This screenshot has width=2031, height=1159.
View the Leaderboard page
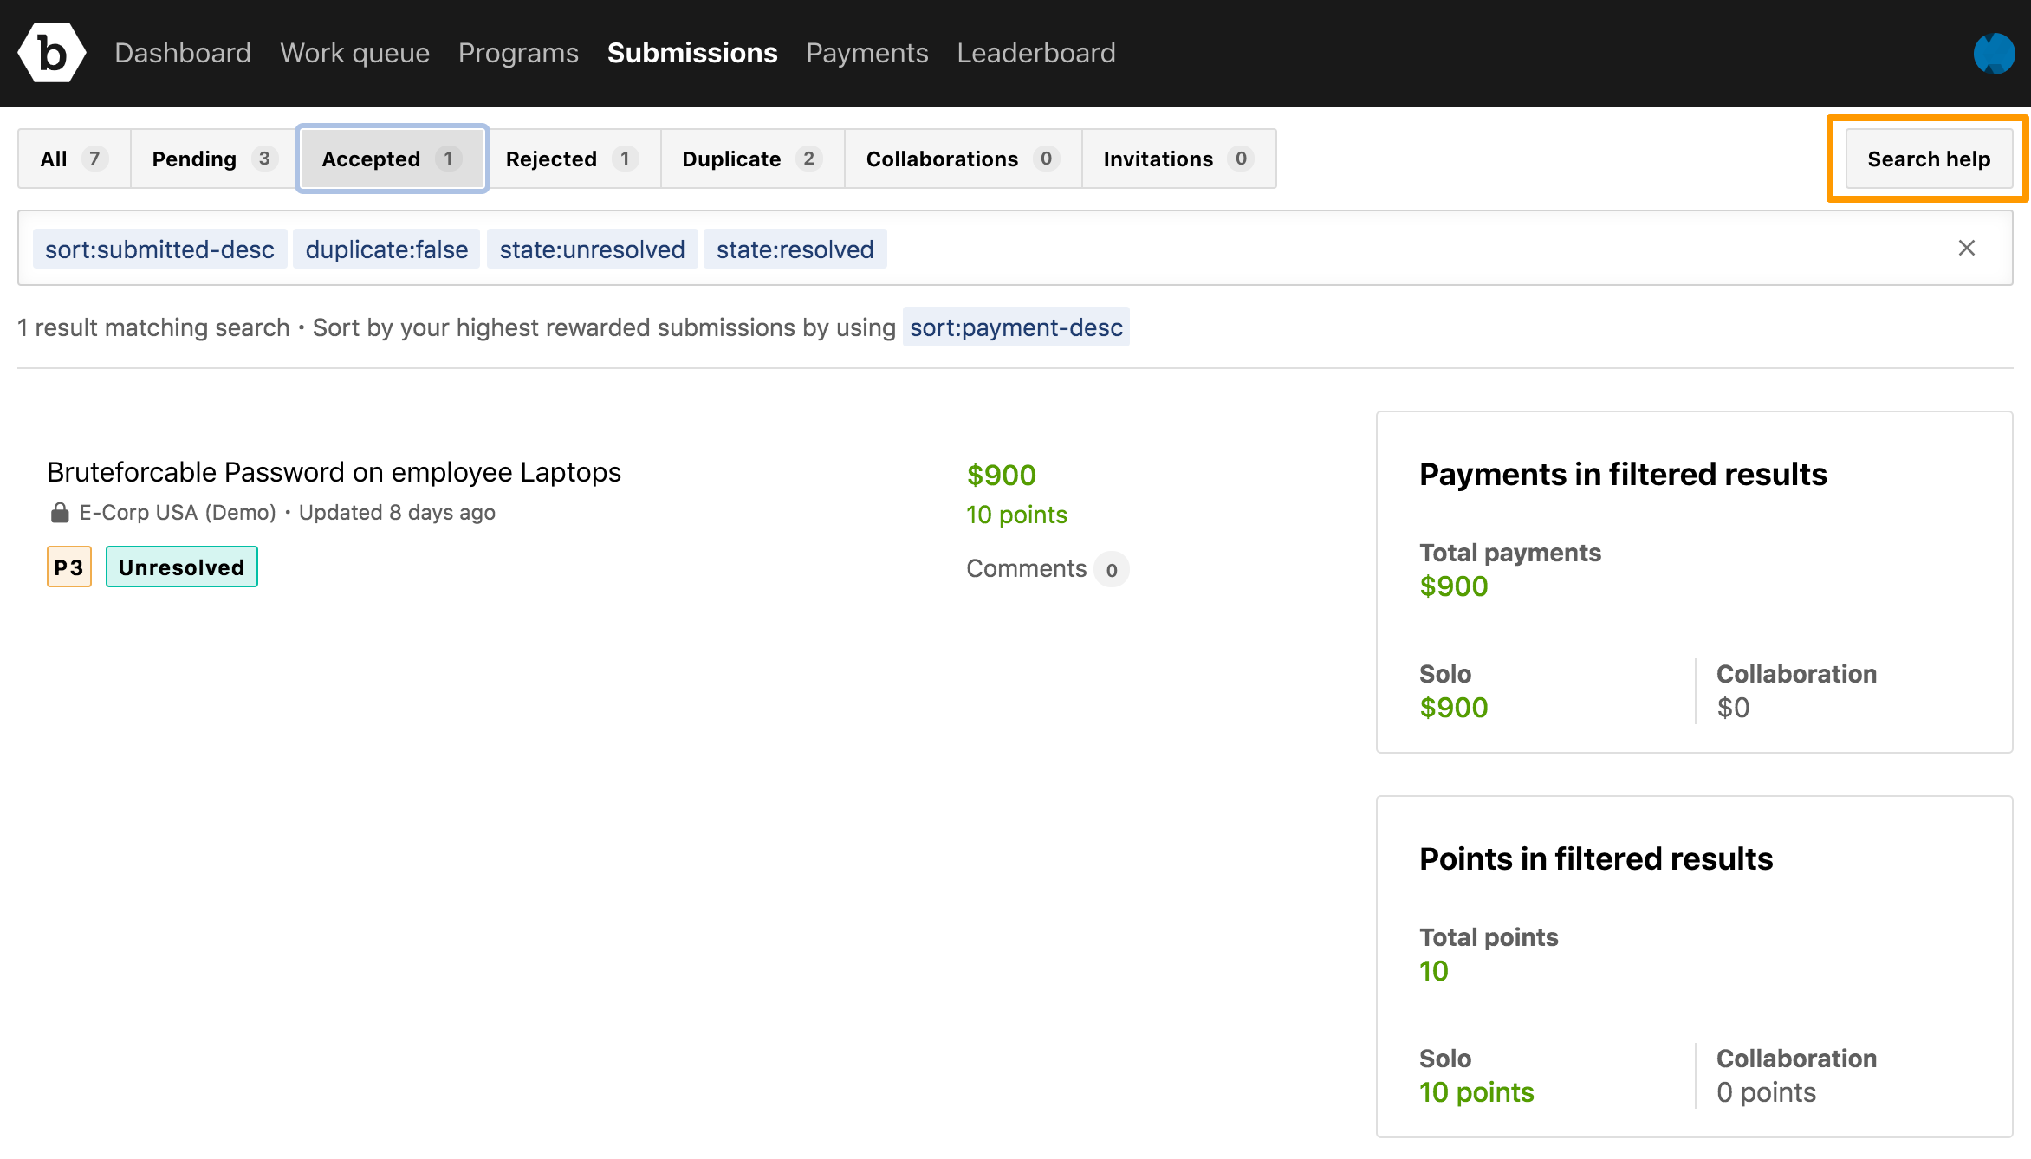(1035, 53)
